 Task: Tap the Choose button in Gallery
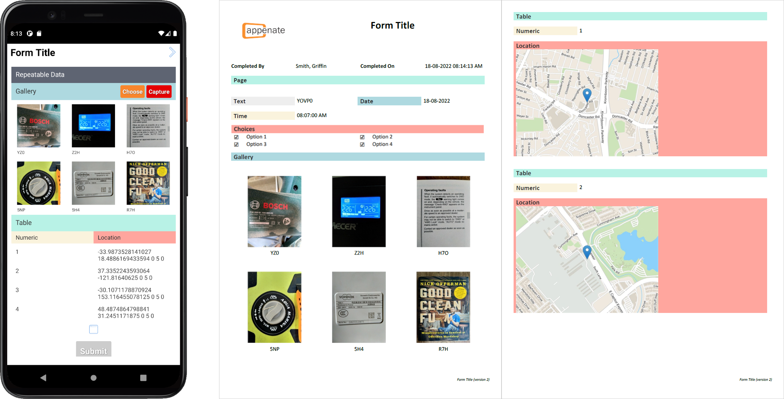tap(132, 92)
